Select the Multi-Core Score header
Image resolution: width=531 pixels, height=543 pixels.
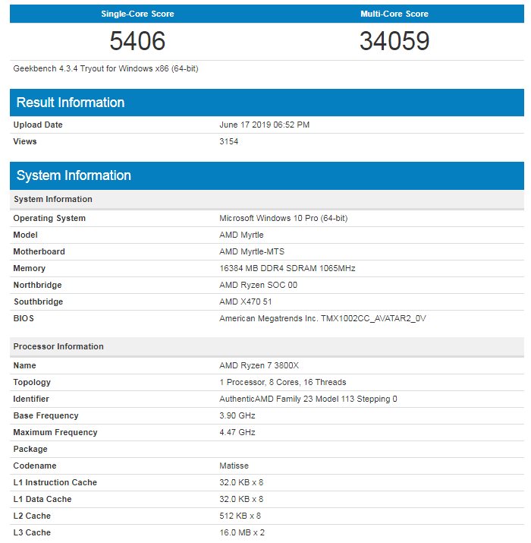click(x=394, y=14)
